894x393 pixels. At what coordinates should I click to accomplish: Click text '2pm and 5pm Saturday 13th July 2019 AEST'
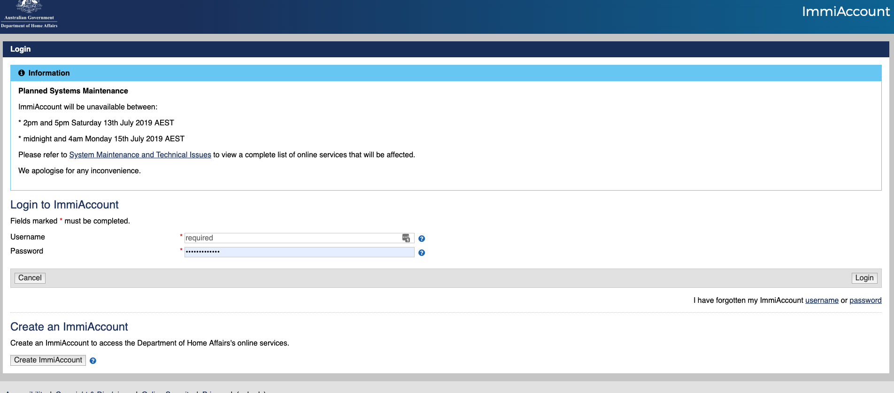pyautogui.click(x=99, y=123)
